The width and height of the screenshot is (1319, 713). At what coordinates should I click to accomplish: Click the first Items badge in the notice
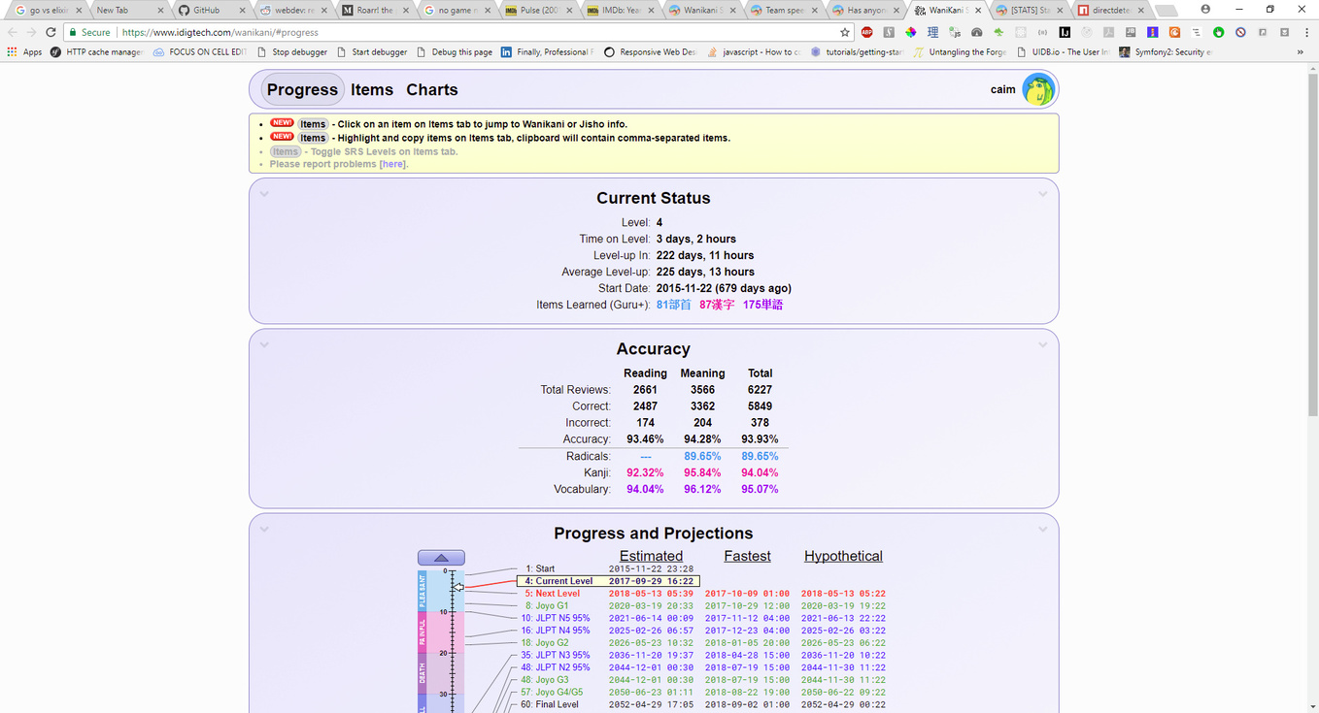[x=313, y=124]
